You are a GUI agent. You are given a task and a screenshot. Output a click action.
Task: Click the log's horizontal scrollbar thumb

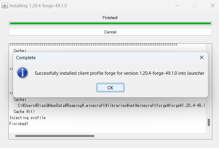pos(55,136)
